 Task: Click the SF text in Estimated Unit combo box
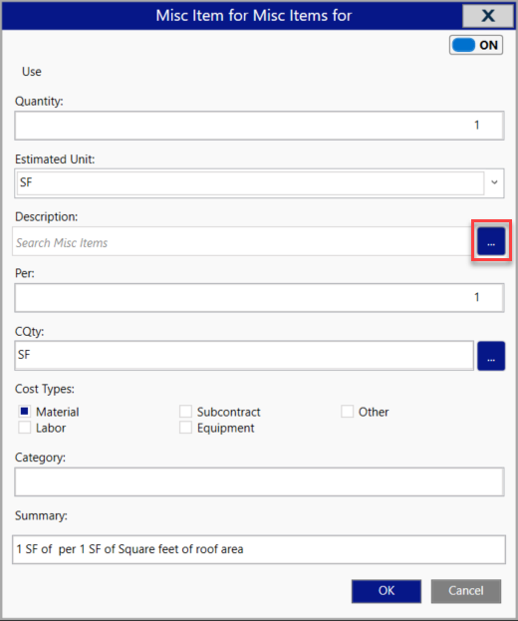[26, 182]
